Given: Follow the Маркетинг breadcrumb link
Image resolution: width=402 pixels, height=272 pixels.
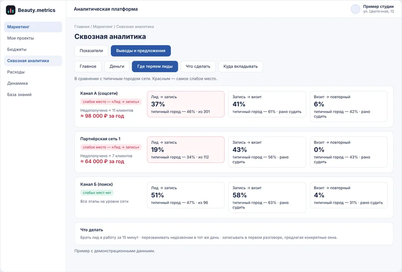Looking at the screenshot, I should pos(103,27).
